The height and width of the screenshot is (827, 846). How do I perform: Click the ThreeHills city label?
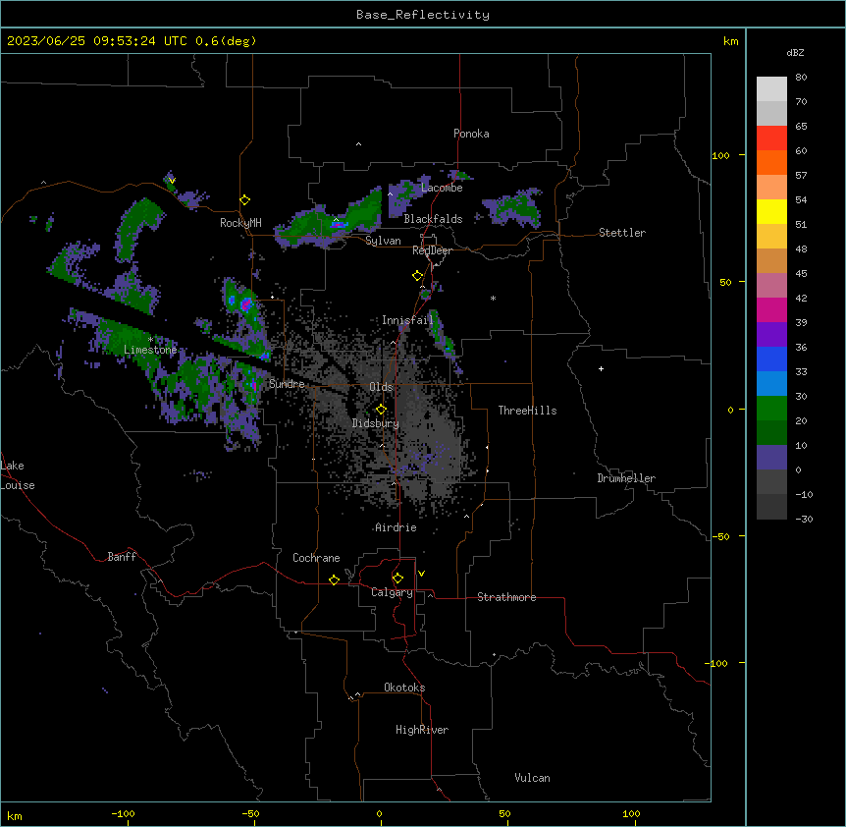tap(527, 411)
